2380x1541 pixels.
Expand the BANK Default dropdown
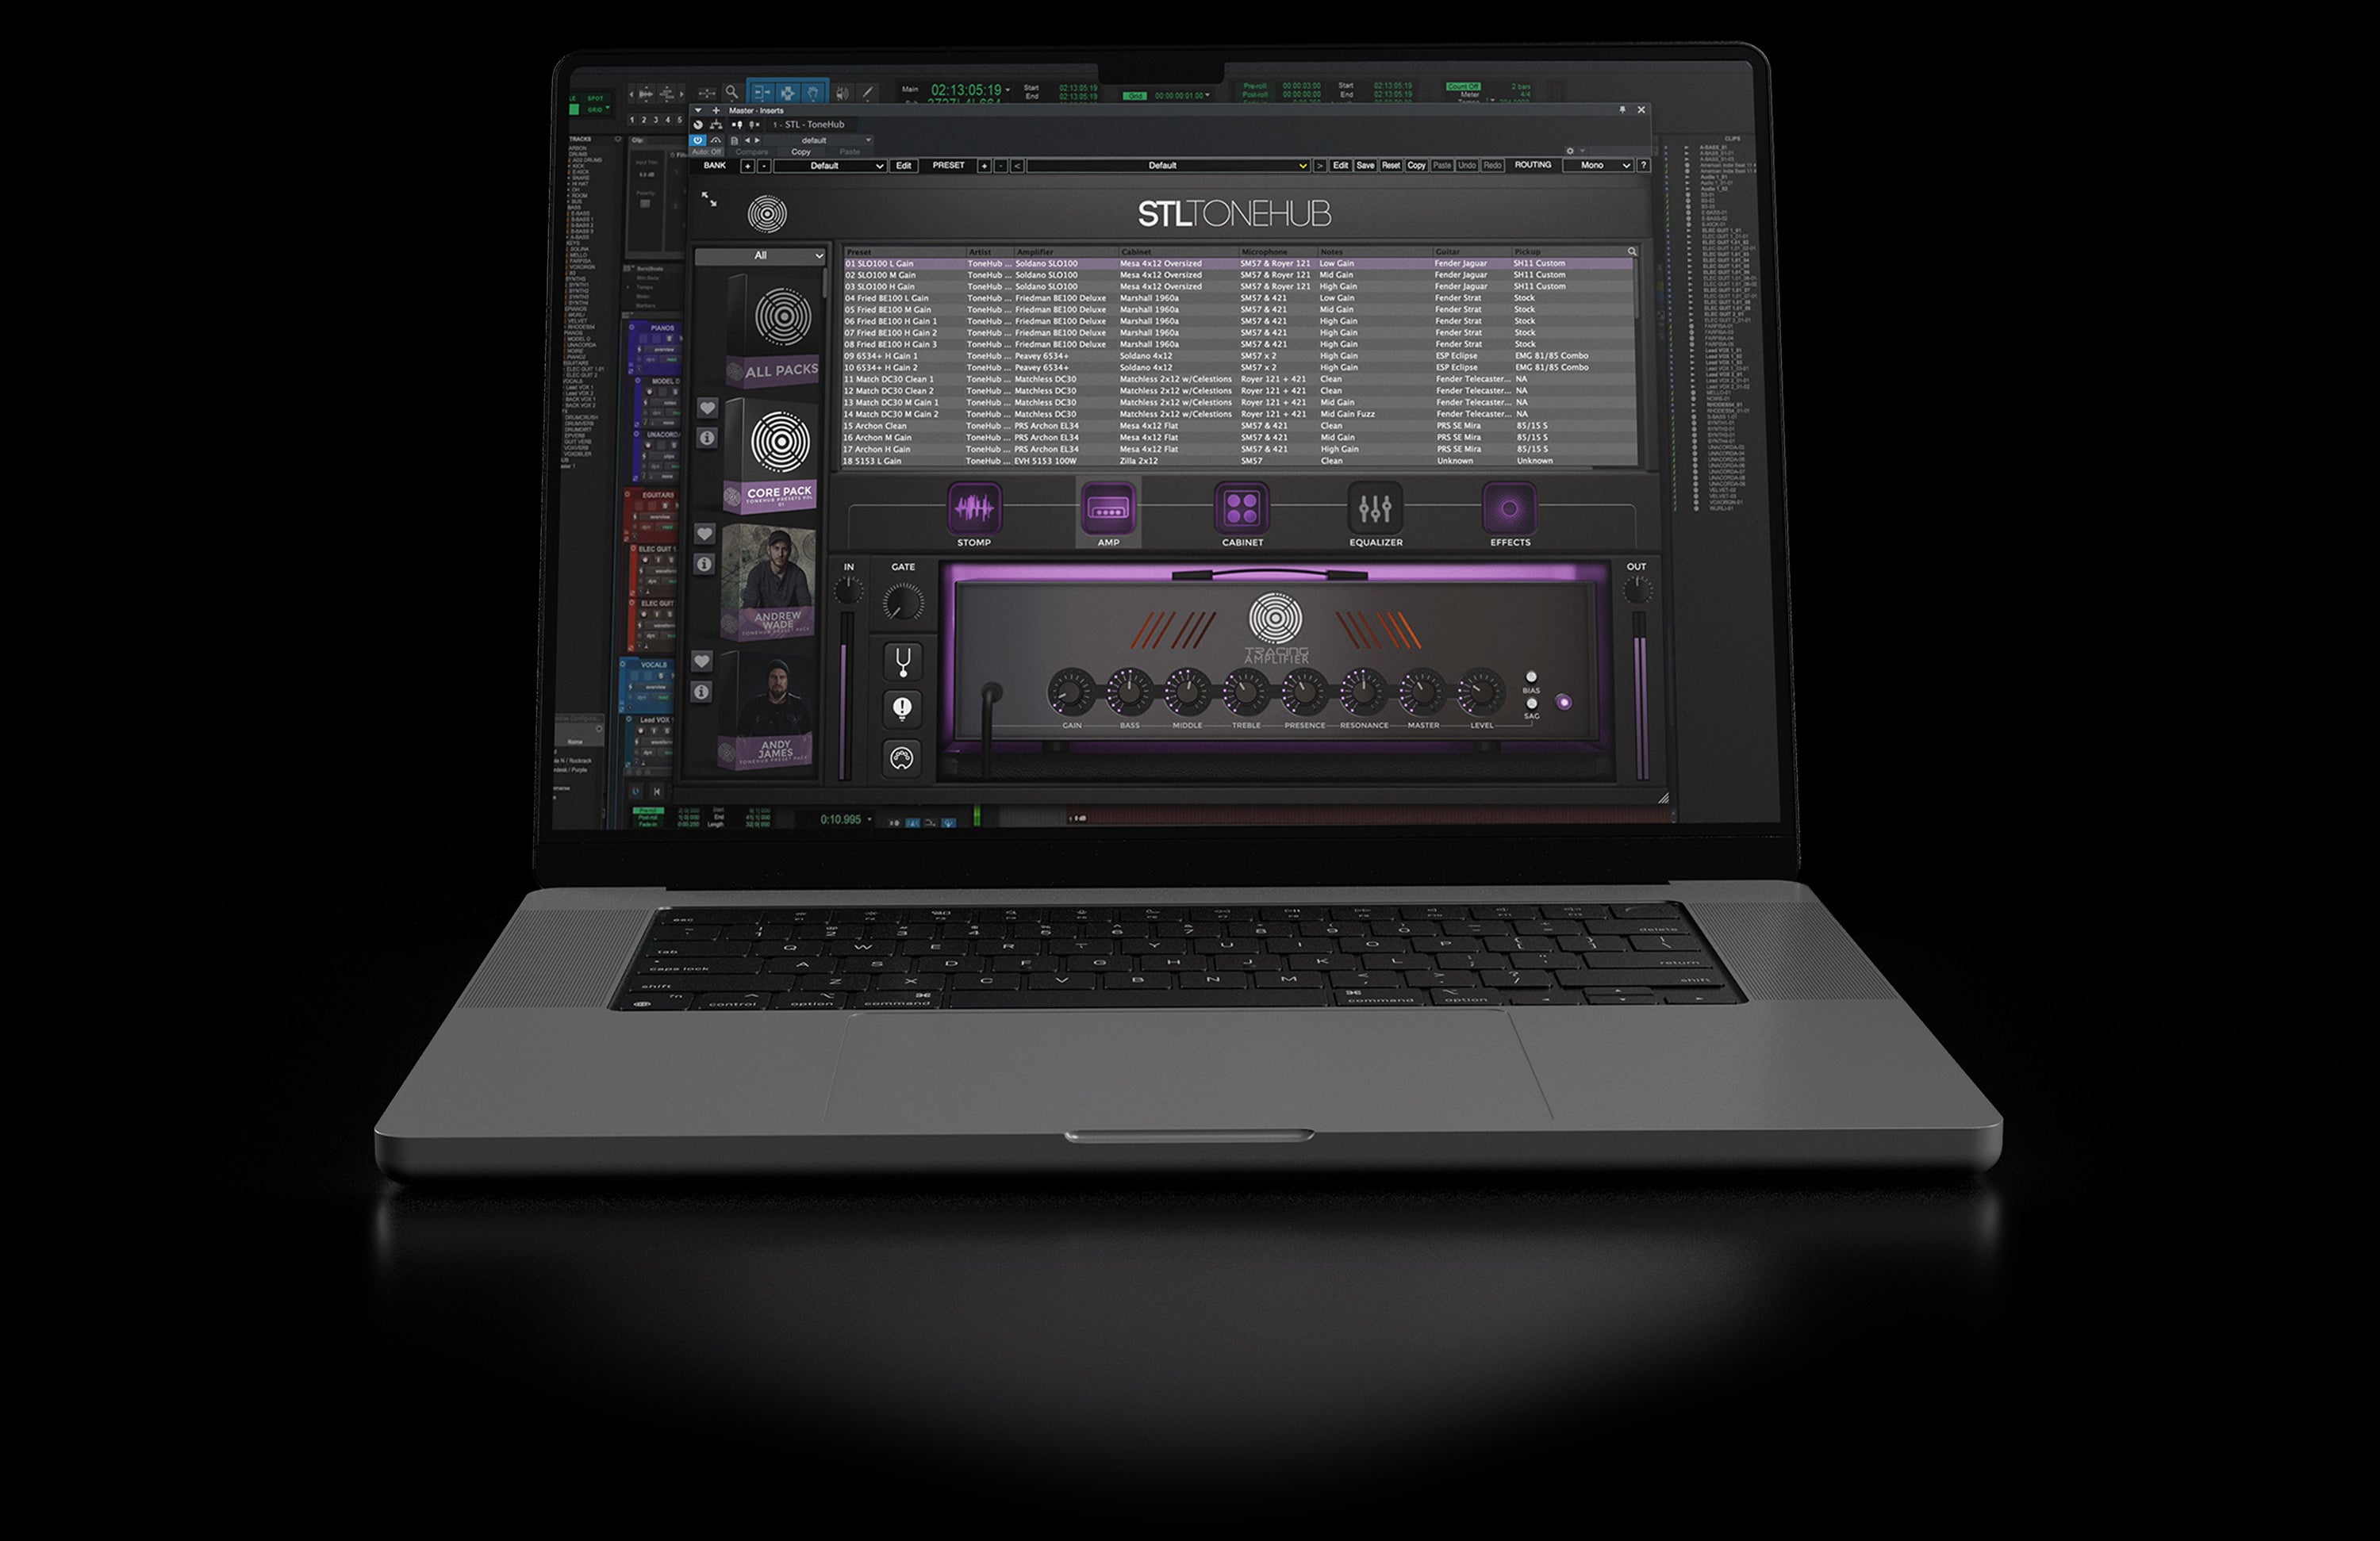[829, 166]
